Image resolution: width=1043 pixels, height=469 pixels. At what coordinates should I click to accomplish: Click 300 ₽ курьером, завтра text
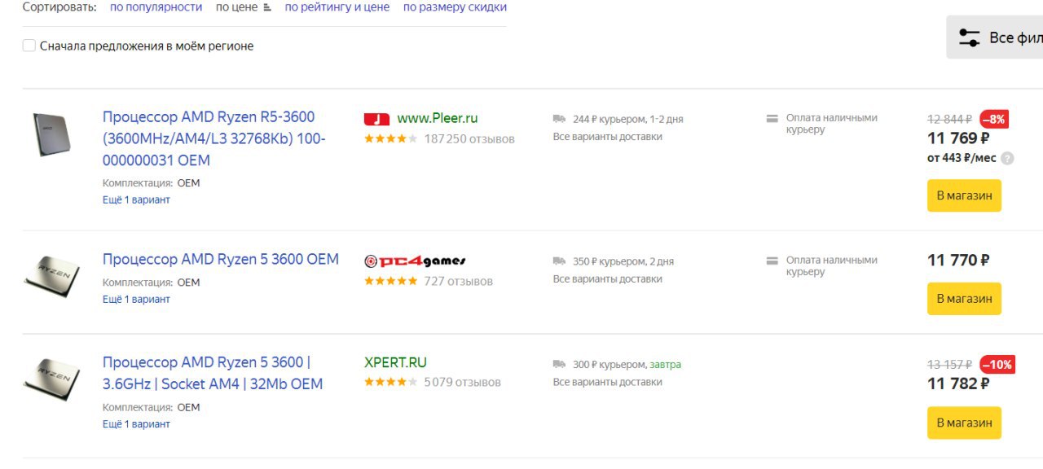pos(627,364)
